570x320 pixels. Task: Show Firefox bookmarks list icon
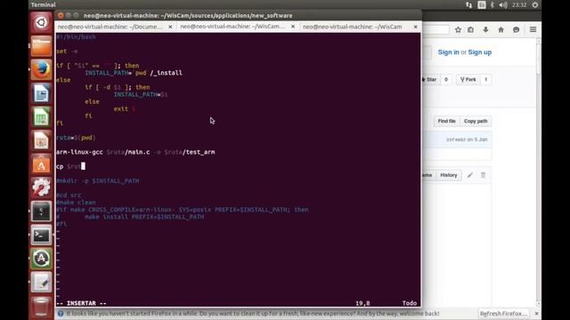click(471, 29)
